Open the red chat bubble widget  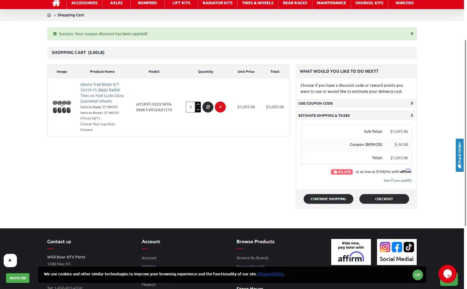click(x=447, y=274)
